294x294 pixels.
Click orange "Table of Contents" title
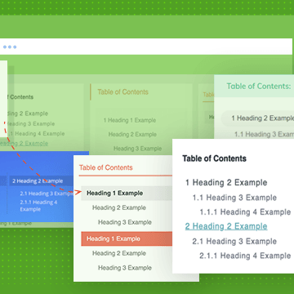tap(105, 167)
